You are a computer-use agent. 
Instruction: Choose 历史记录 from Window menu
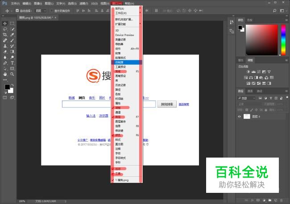(x=127, y=85)
